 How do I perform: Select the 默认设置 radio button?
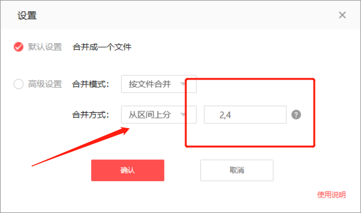18,47
